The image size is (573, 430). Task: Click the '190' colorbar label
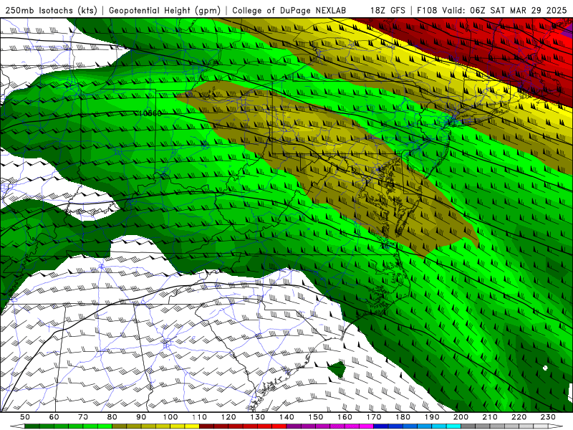(x=432, y=417)
